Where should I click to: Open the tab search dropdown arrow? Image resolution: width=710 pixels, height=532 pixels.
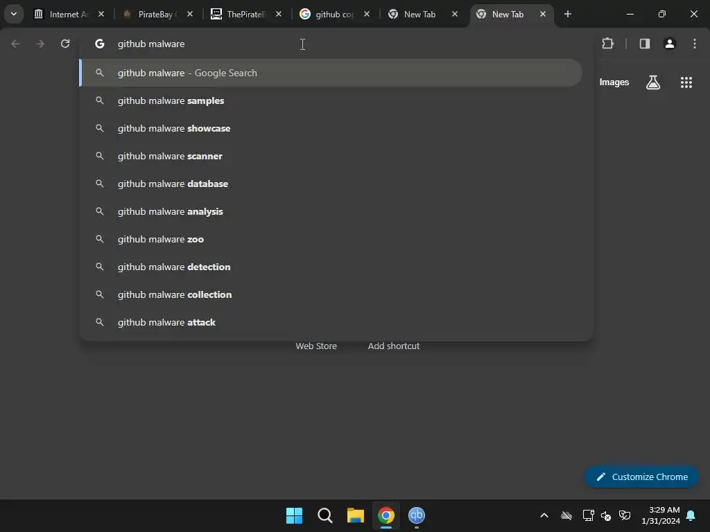pos(14,14)
